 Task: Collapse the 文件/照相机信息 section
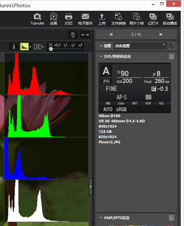click(101, 56)
